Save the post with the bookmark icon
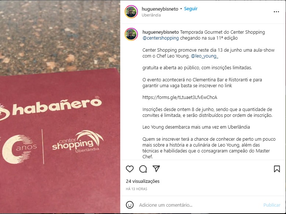The image size is (286, 214). (x=277, y=169)
